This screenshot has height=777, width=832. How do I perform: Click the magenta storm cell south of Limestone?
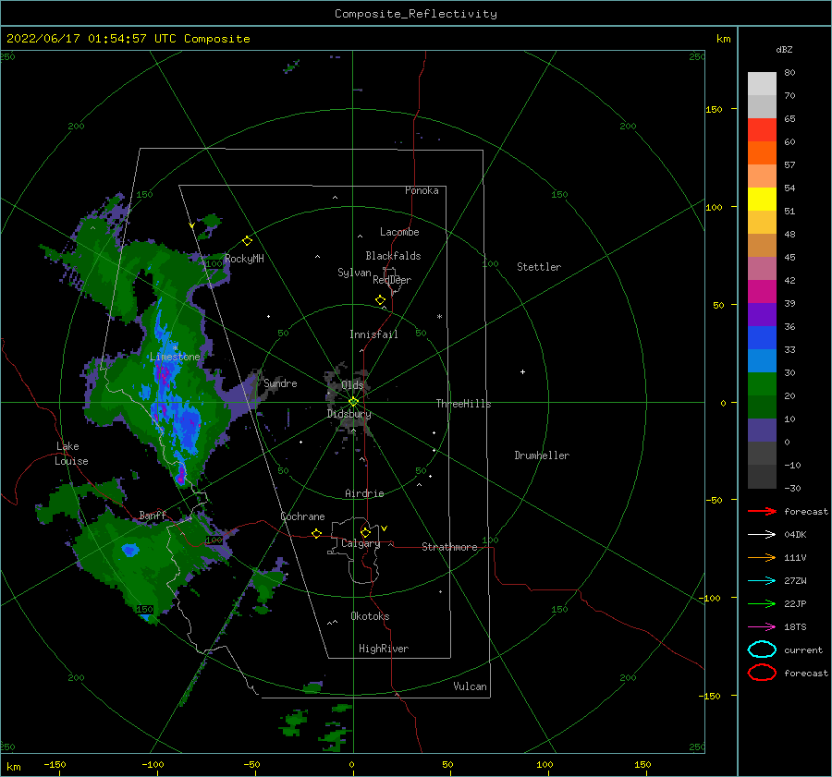pos(181,475)
